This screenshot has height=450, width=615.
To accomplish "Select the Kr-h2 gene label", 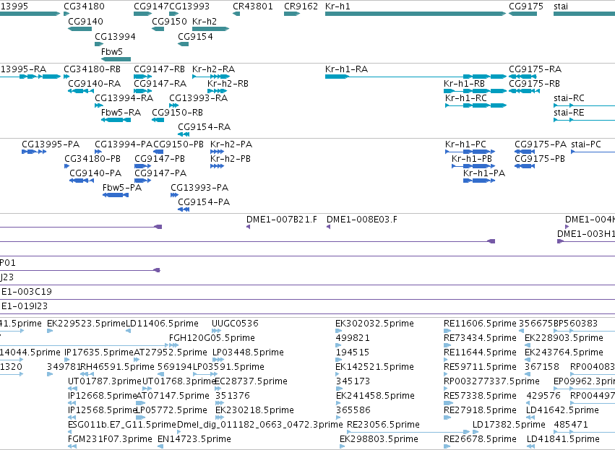I will [x=205, y=21].
